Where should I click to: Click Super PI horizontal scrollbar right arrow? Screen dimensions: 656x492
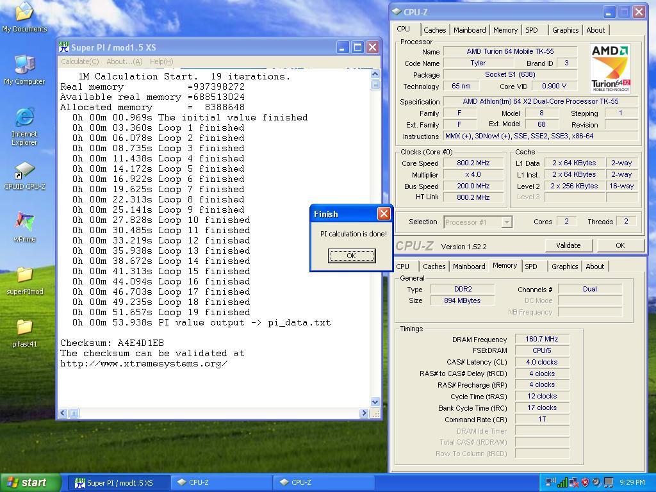[364, 413]
